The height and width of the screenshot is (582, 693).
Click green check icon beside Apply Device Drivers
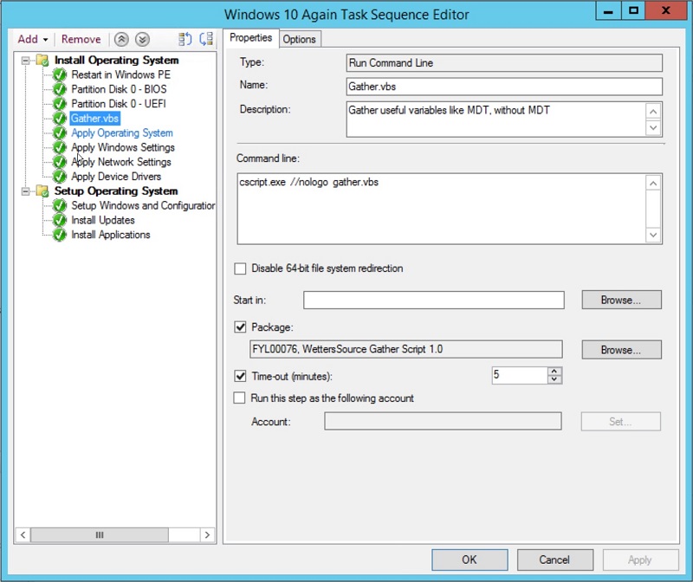click(x=60, y=177)
